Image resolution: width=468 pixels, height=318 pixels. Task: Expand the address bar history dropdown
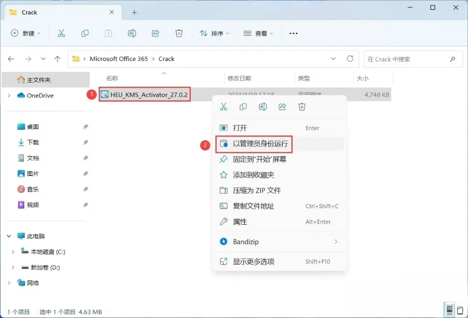(x=333, y=59)
